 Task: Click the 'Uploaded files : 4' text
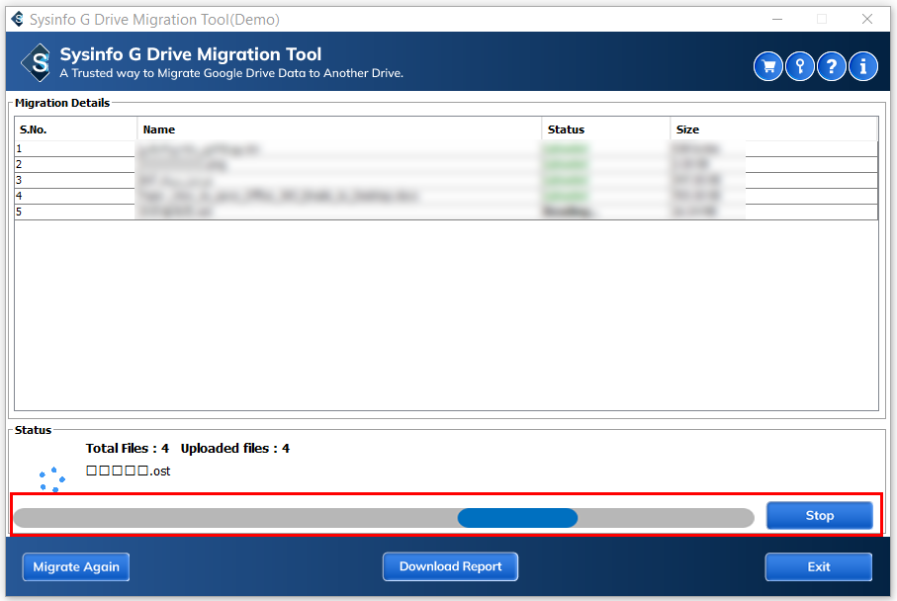click(235, 449)
